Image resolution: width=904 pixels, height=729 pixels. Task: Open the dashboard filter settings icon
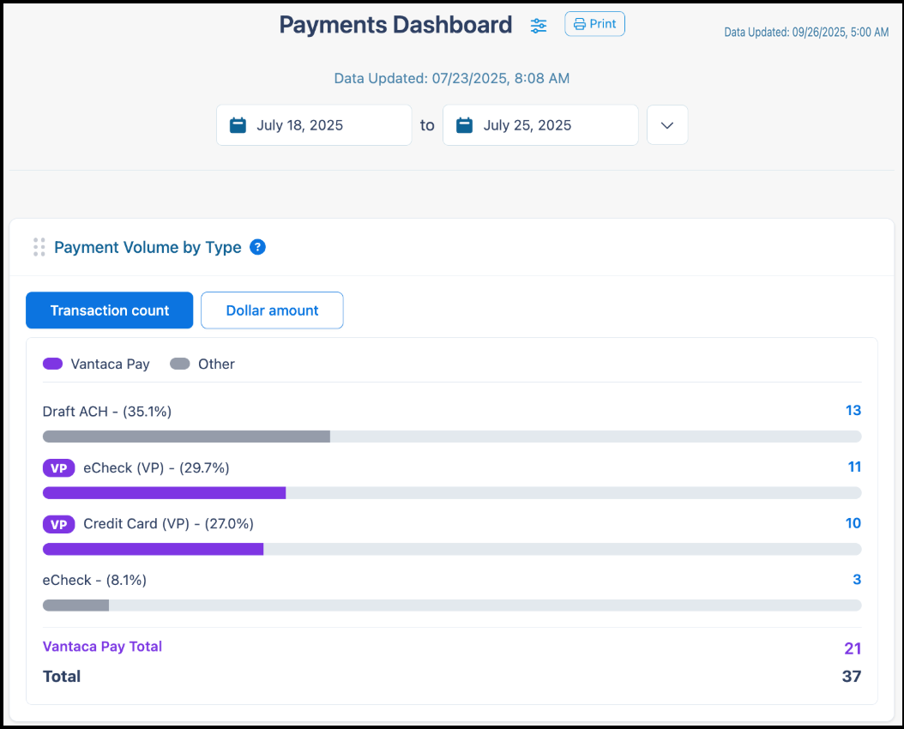pyautogui.click(x=539, y=26)
